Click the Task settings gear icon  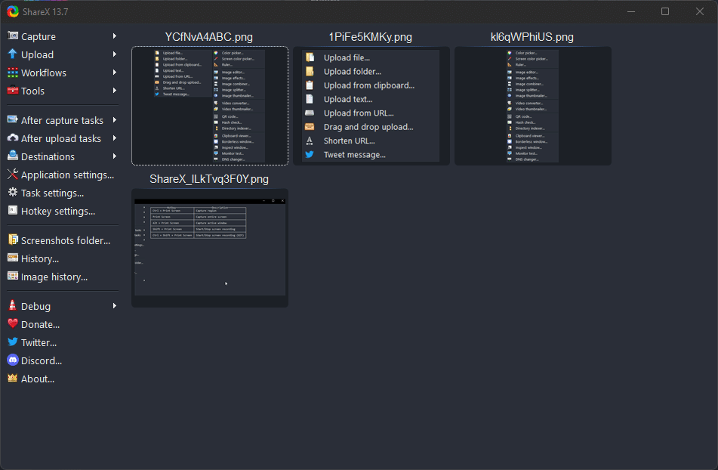pyautogui.click(x=13, y=193)
